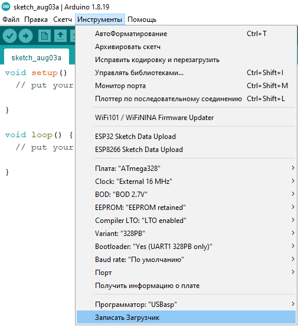The height and width of the screenshot is (330, 298).
Task: Expand the Bootloader submenu
Action: coord(186,247)
